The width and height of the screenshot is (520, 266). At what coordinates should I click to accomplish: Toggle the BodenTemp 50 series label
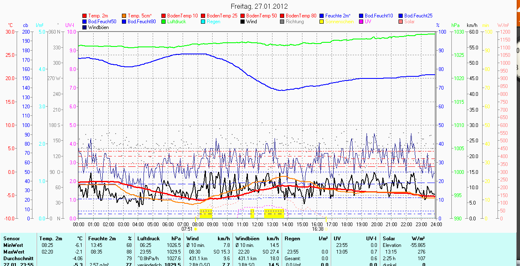pos(262,16)
